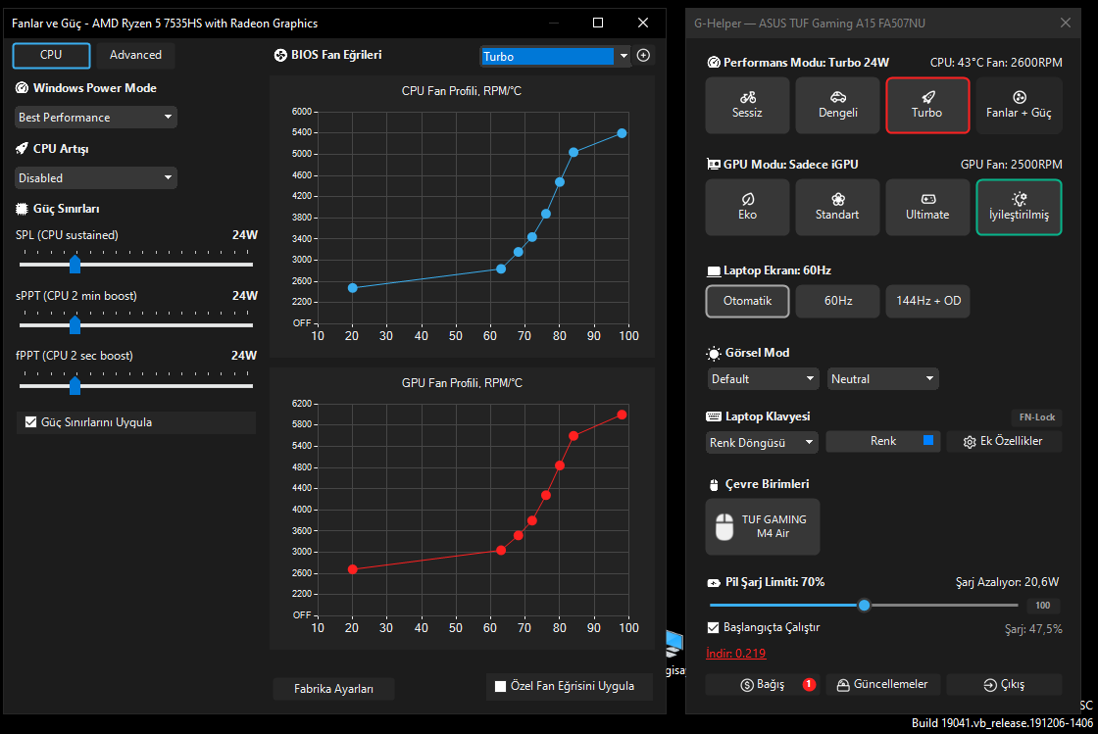Switch to the Advanced tab
The width and height of the screenshot is (1098, 734).
pyautogui.click(x=135, y=55)
